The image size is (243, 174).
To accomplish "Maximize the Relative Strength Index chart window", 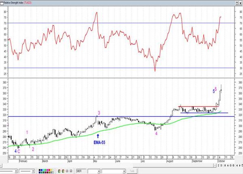I will 237,3.
